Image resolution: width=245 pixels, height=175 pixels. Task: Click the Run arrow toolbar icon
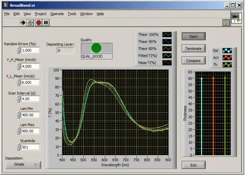23,23
